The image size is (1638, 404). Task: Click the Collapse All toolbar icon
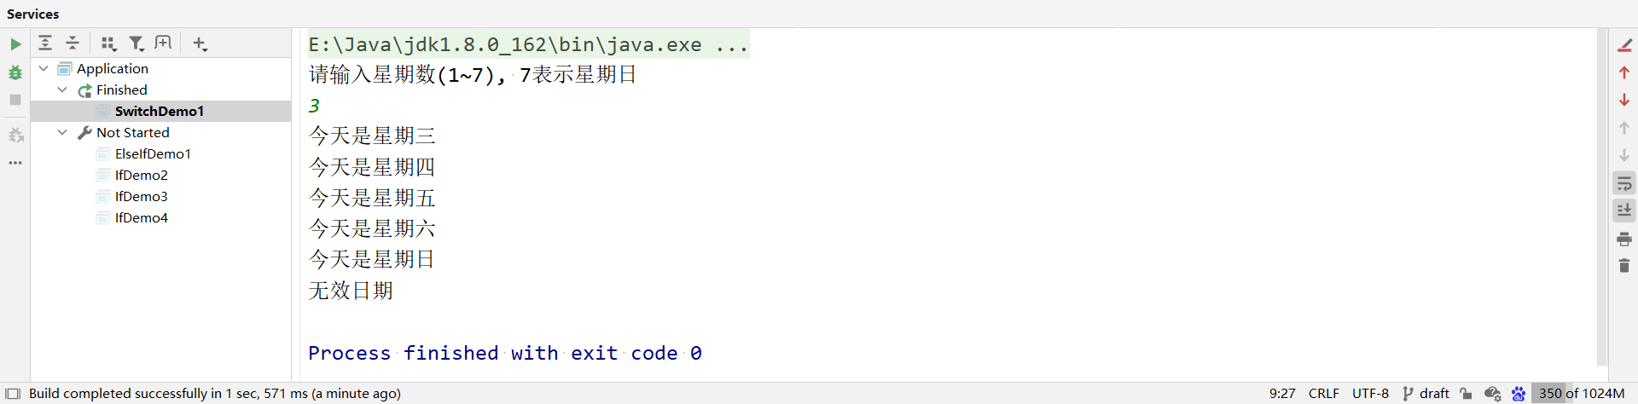click(73, 43)
